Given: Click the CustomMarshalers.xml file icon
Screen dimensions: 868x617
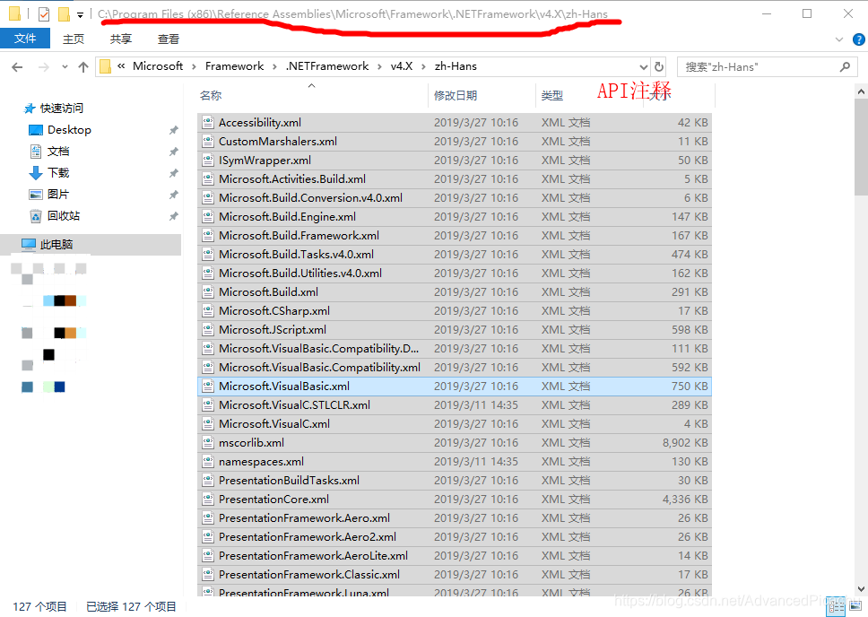Looking at the screenshot, I should (x=208, y=141).
